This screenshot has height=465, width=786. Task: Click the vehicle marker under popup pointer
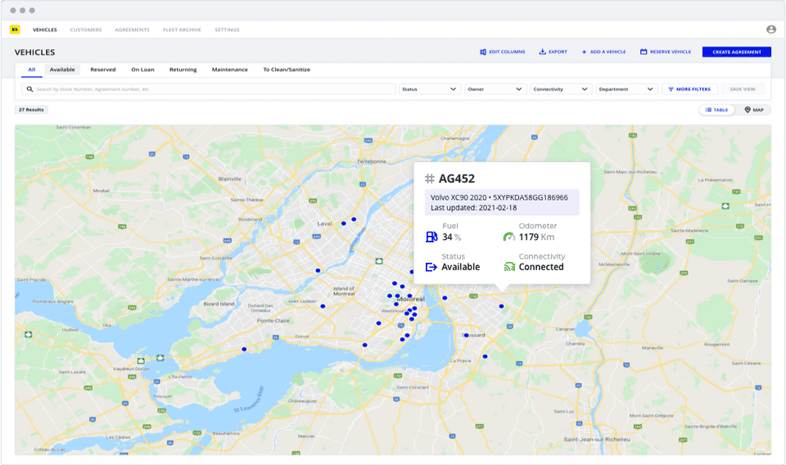coord(501,306)
